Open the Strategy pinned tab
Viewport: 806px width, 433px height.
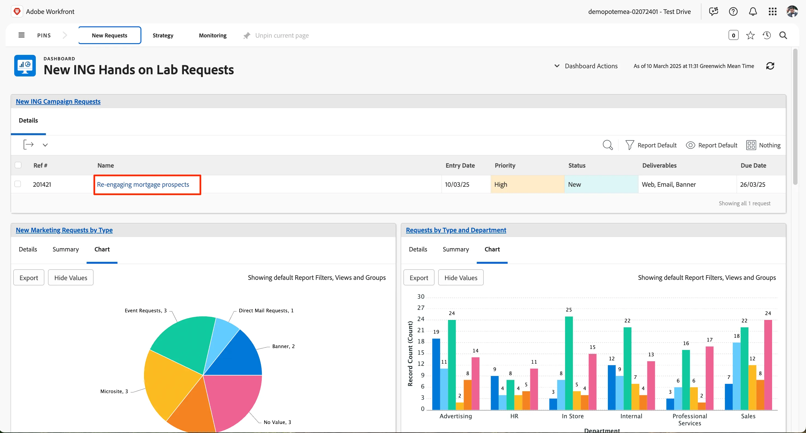tap(163, 35)
